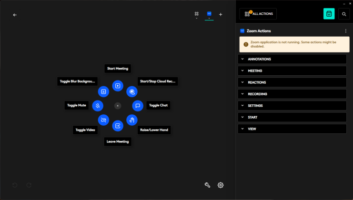Click the Toggle Video camera-off icon

103,120
